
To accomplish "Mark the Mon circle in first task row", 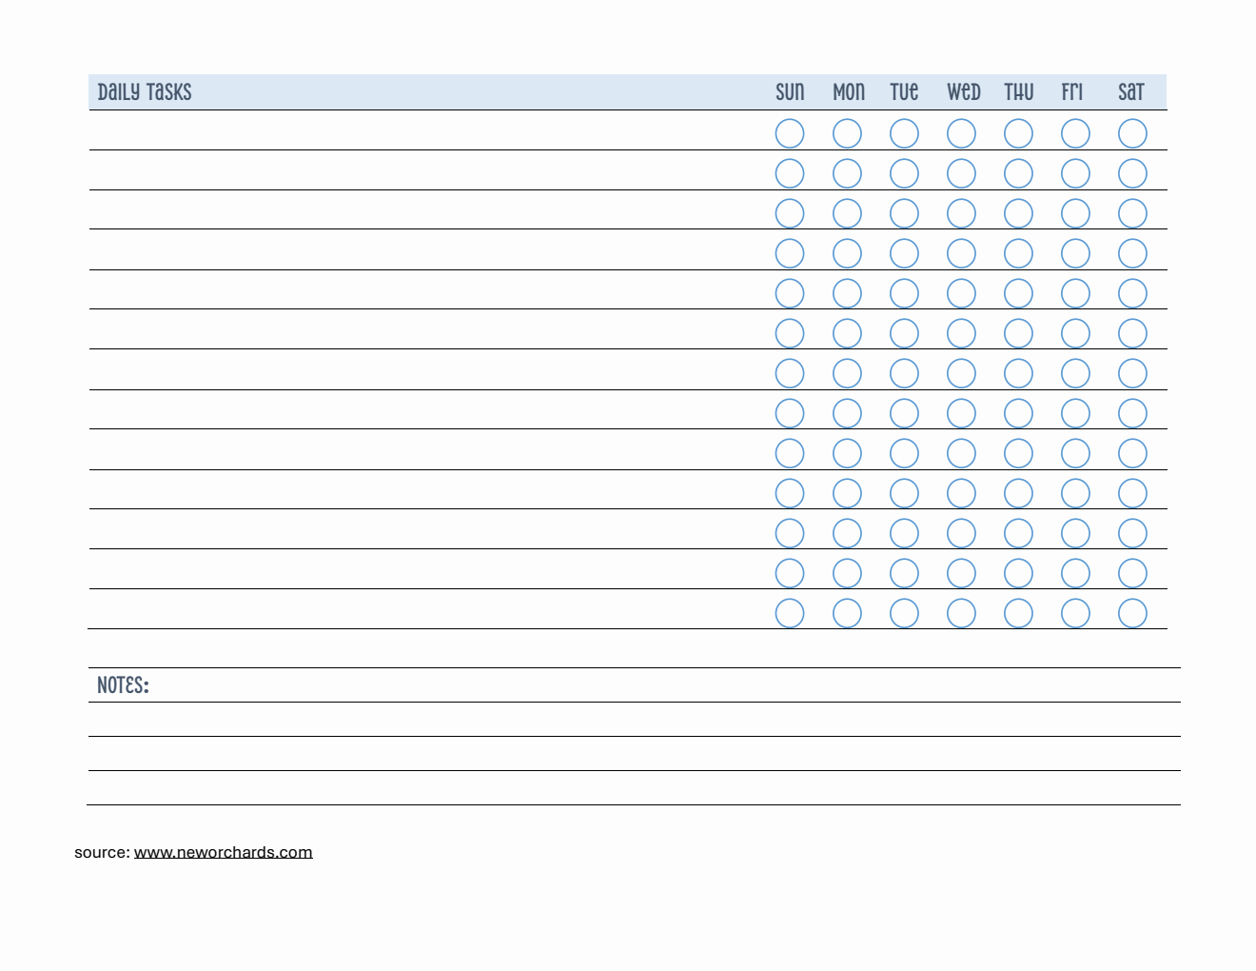I will [x=847, y=133].
